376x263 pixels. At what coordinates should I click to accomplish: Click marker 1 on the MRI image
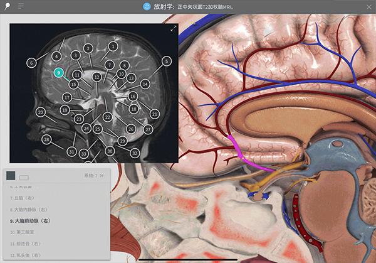coord(113,46)
